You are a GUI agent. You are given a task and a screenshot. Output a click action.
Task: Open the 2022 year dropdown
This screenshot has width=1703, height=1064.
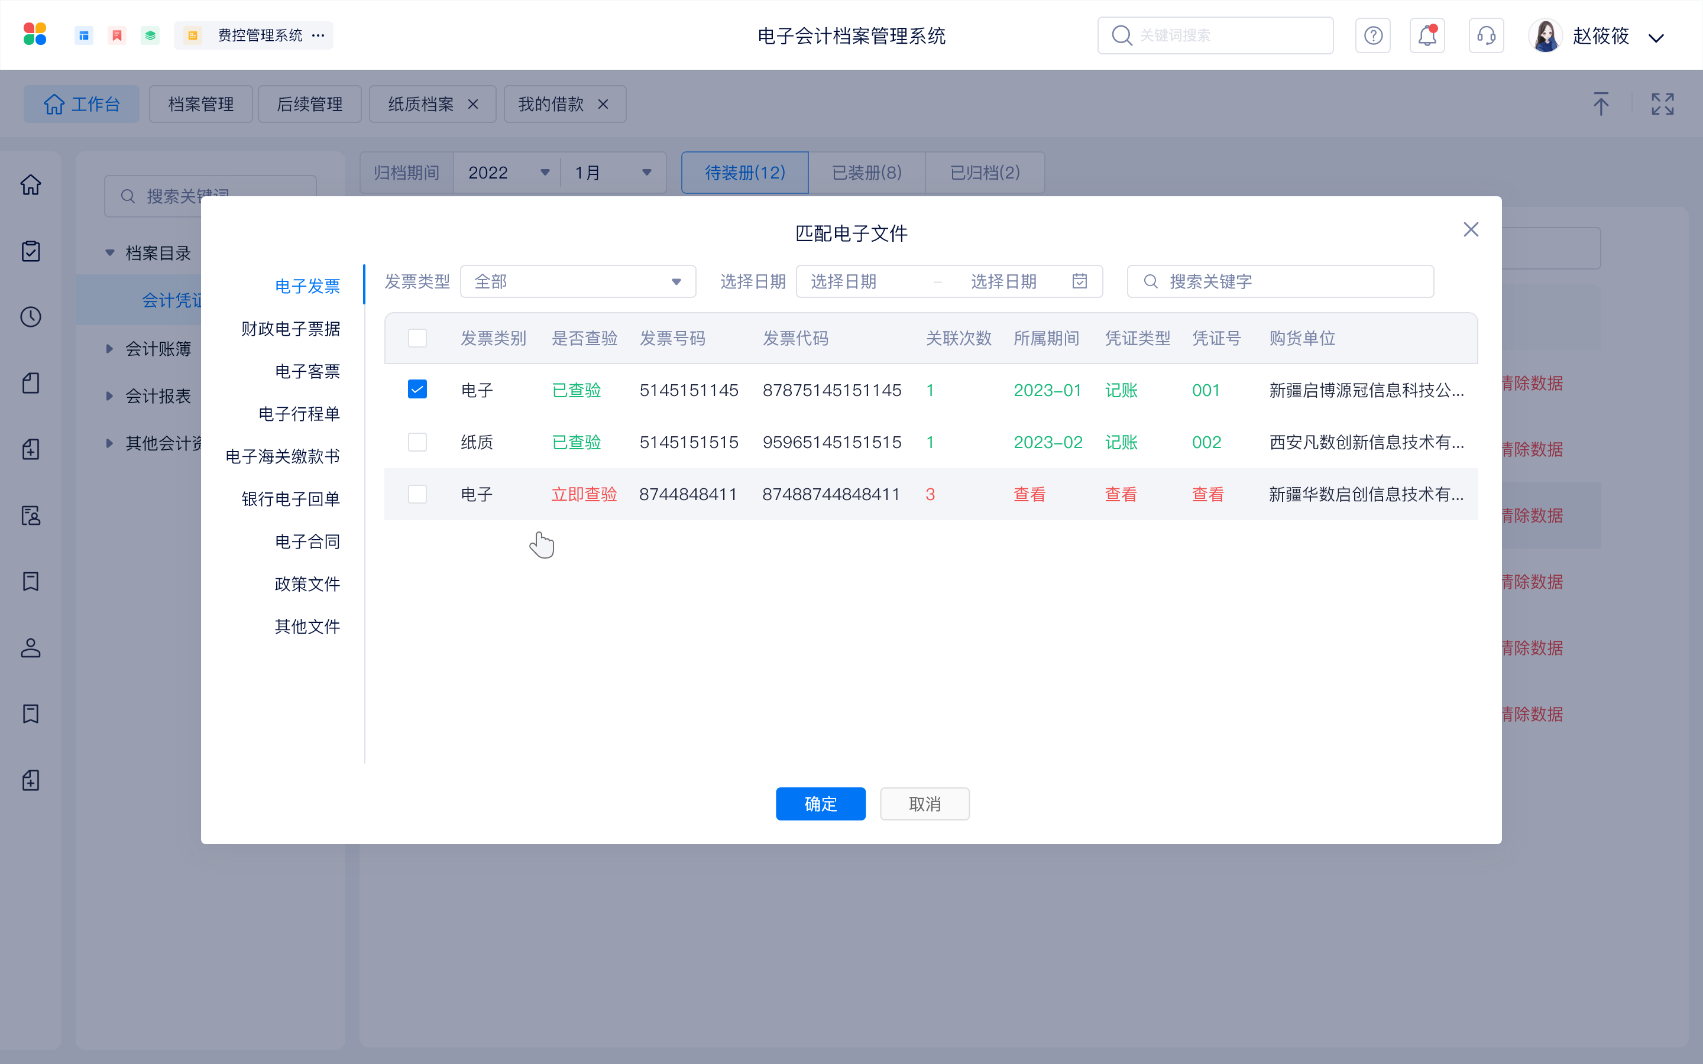(507, 173)
